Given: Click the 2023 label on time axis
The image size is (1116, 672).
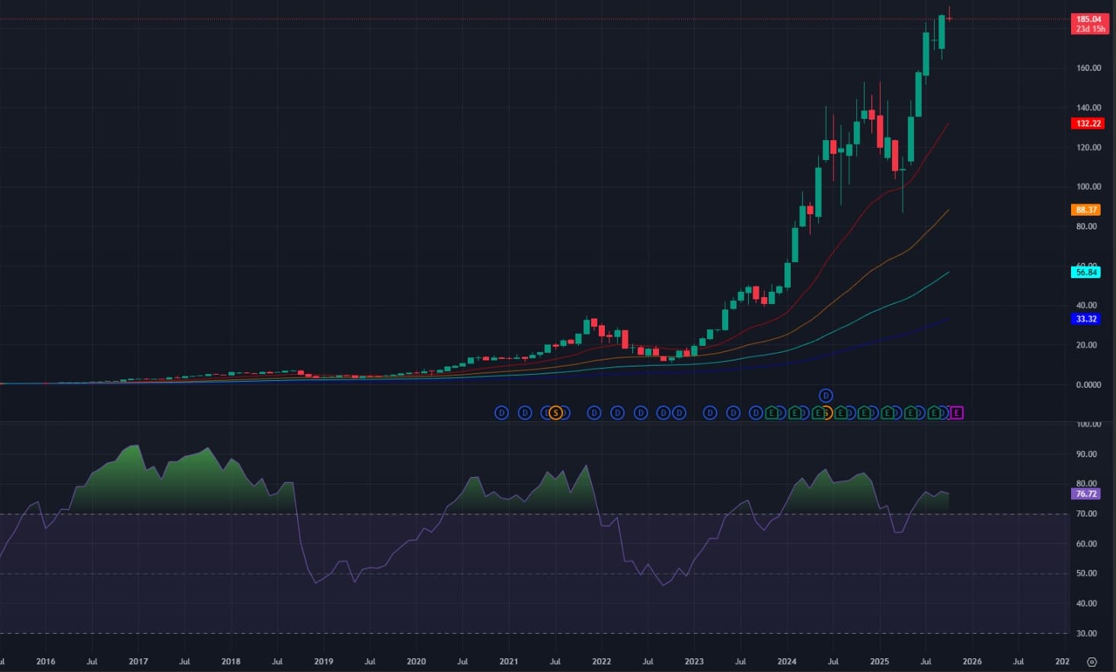Looking at the screenshot, I should coord(694,661).
